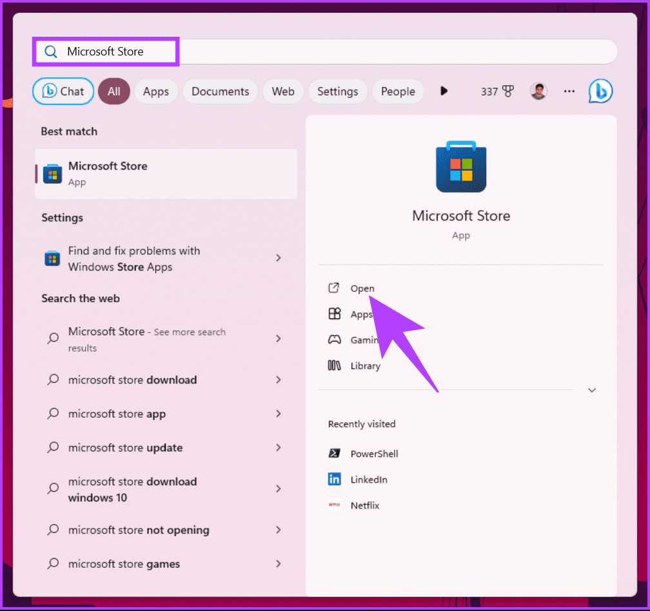Open the Bing Chat icon
This screenshot has height=611, width=650.
600,91
